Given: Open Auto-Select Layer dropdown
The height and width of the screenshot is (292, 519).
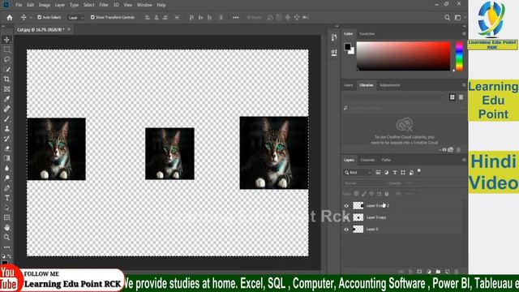Looking at the screenshot, I should (x=75, y=18).
